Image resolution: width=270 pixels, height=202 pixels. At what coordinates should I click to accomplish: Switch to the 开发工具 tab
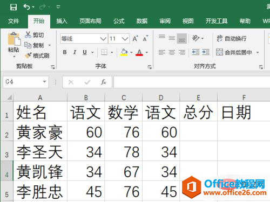click(x=217, y=21)
